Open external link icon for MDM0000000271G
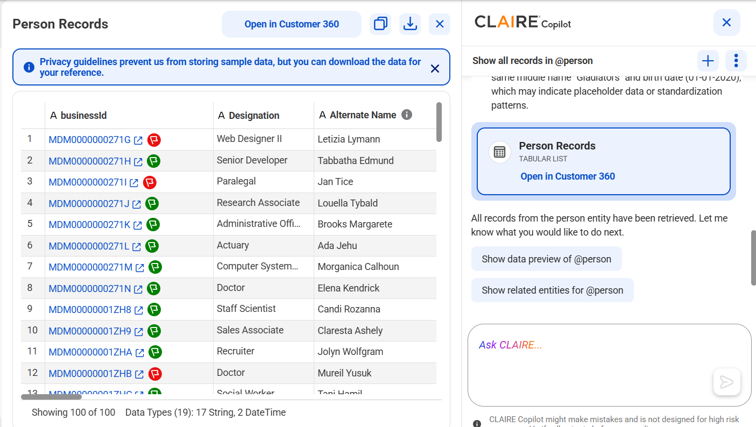Viewport: 756px width, 427px height. click(x=138, y=140)
